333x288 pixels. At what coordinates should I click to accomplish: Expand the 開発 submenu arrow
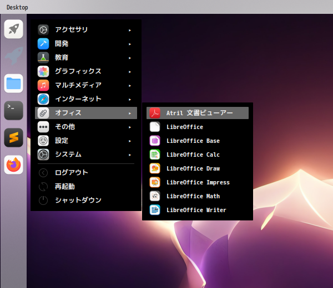tap(130, 44)
